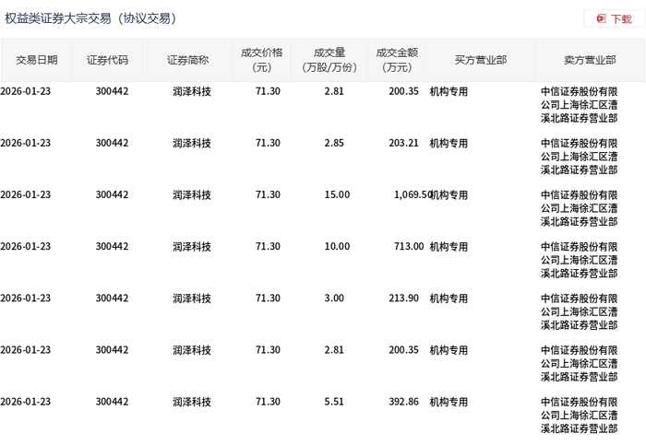Click the title 权益类证券大宗交易(协议交易)
This screenshot has width=646, height=445.
coord(90,18)
